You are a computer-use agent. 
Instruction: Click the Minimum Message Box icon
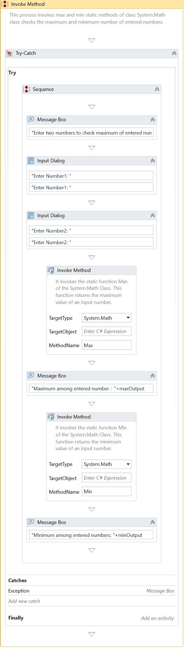31,522
